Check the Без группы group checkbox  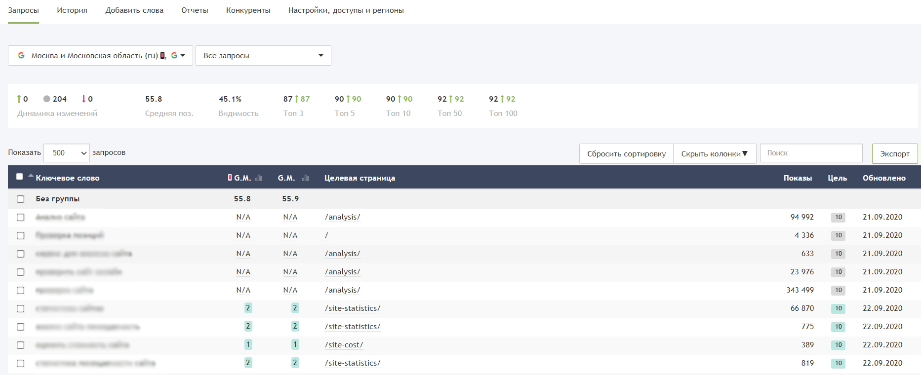tap(20, 199)
